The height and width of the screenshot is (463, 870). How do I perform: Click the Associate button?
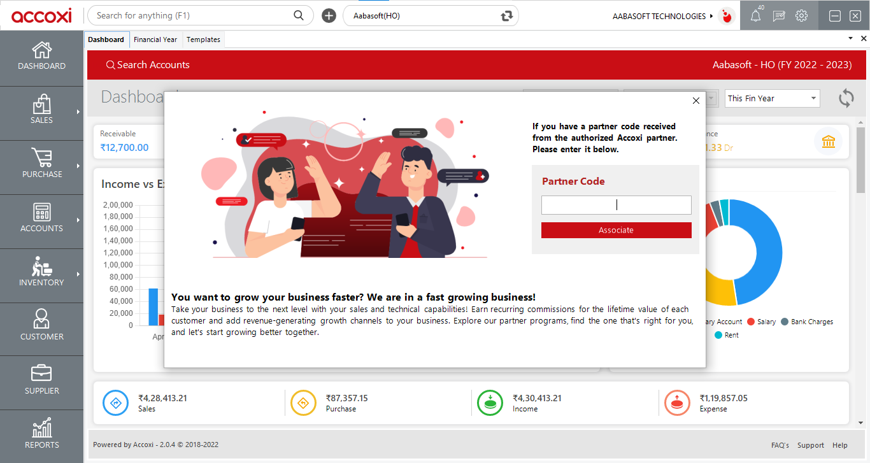click(x=616, y=230)
